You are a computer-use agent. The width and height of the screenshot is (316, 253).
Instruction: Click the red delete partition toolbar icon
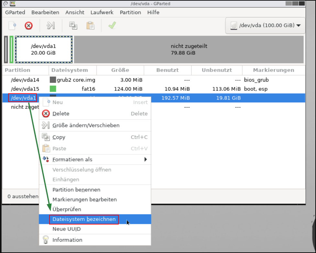tap(29, 26)
